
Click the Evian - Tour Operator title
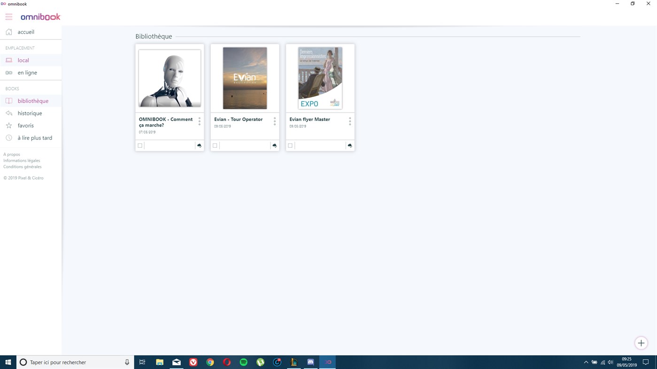tap(238, 119)
